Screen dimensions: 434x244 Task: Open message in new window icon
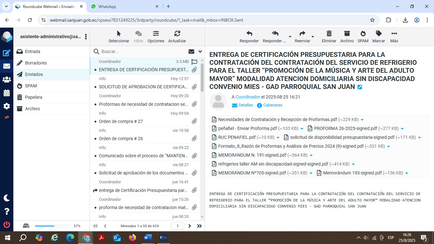pyautogui.click(x=360, y=87)
